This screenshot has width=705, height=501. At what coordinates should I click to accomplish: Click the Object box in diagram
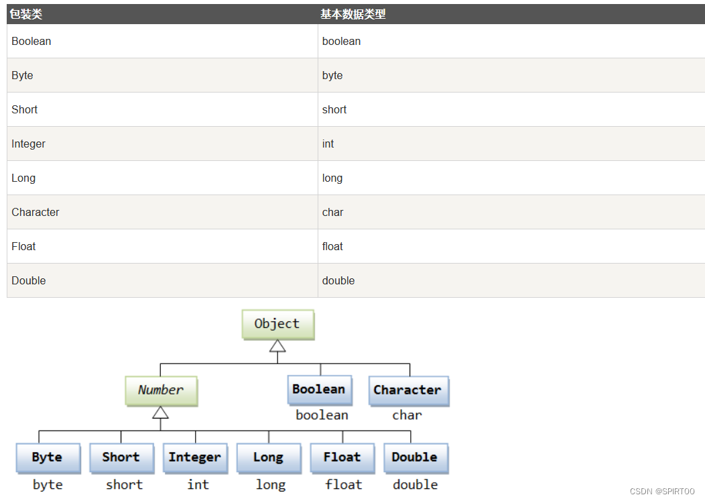278,324
